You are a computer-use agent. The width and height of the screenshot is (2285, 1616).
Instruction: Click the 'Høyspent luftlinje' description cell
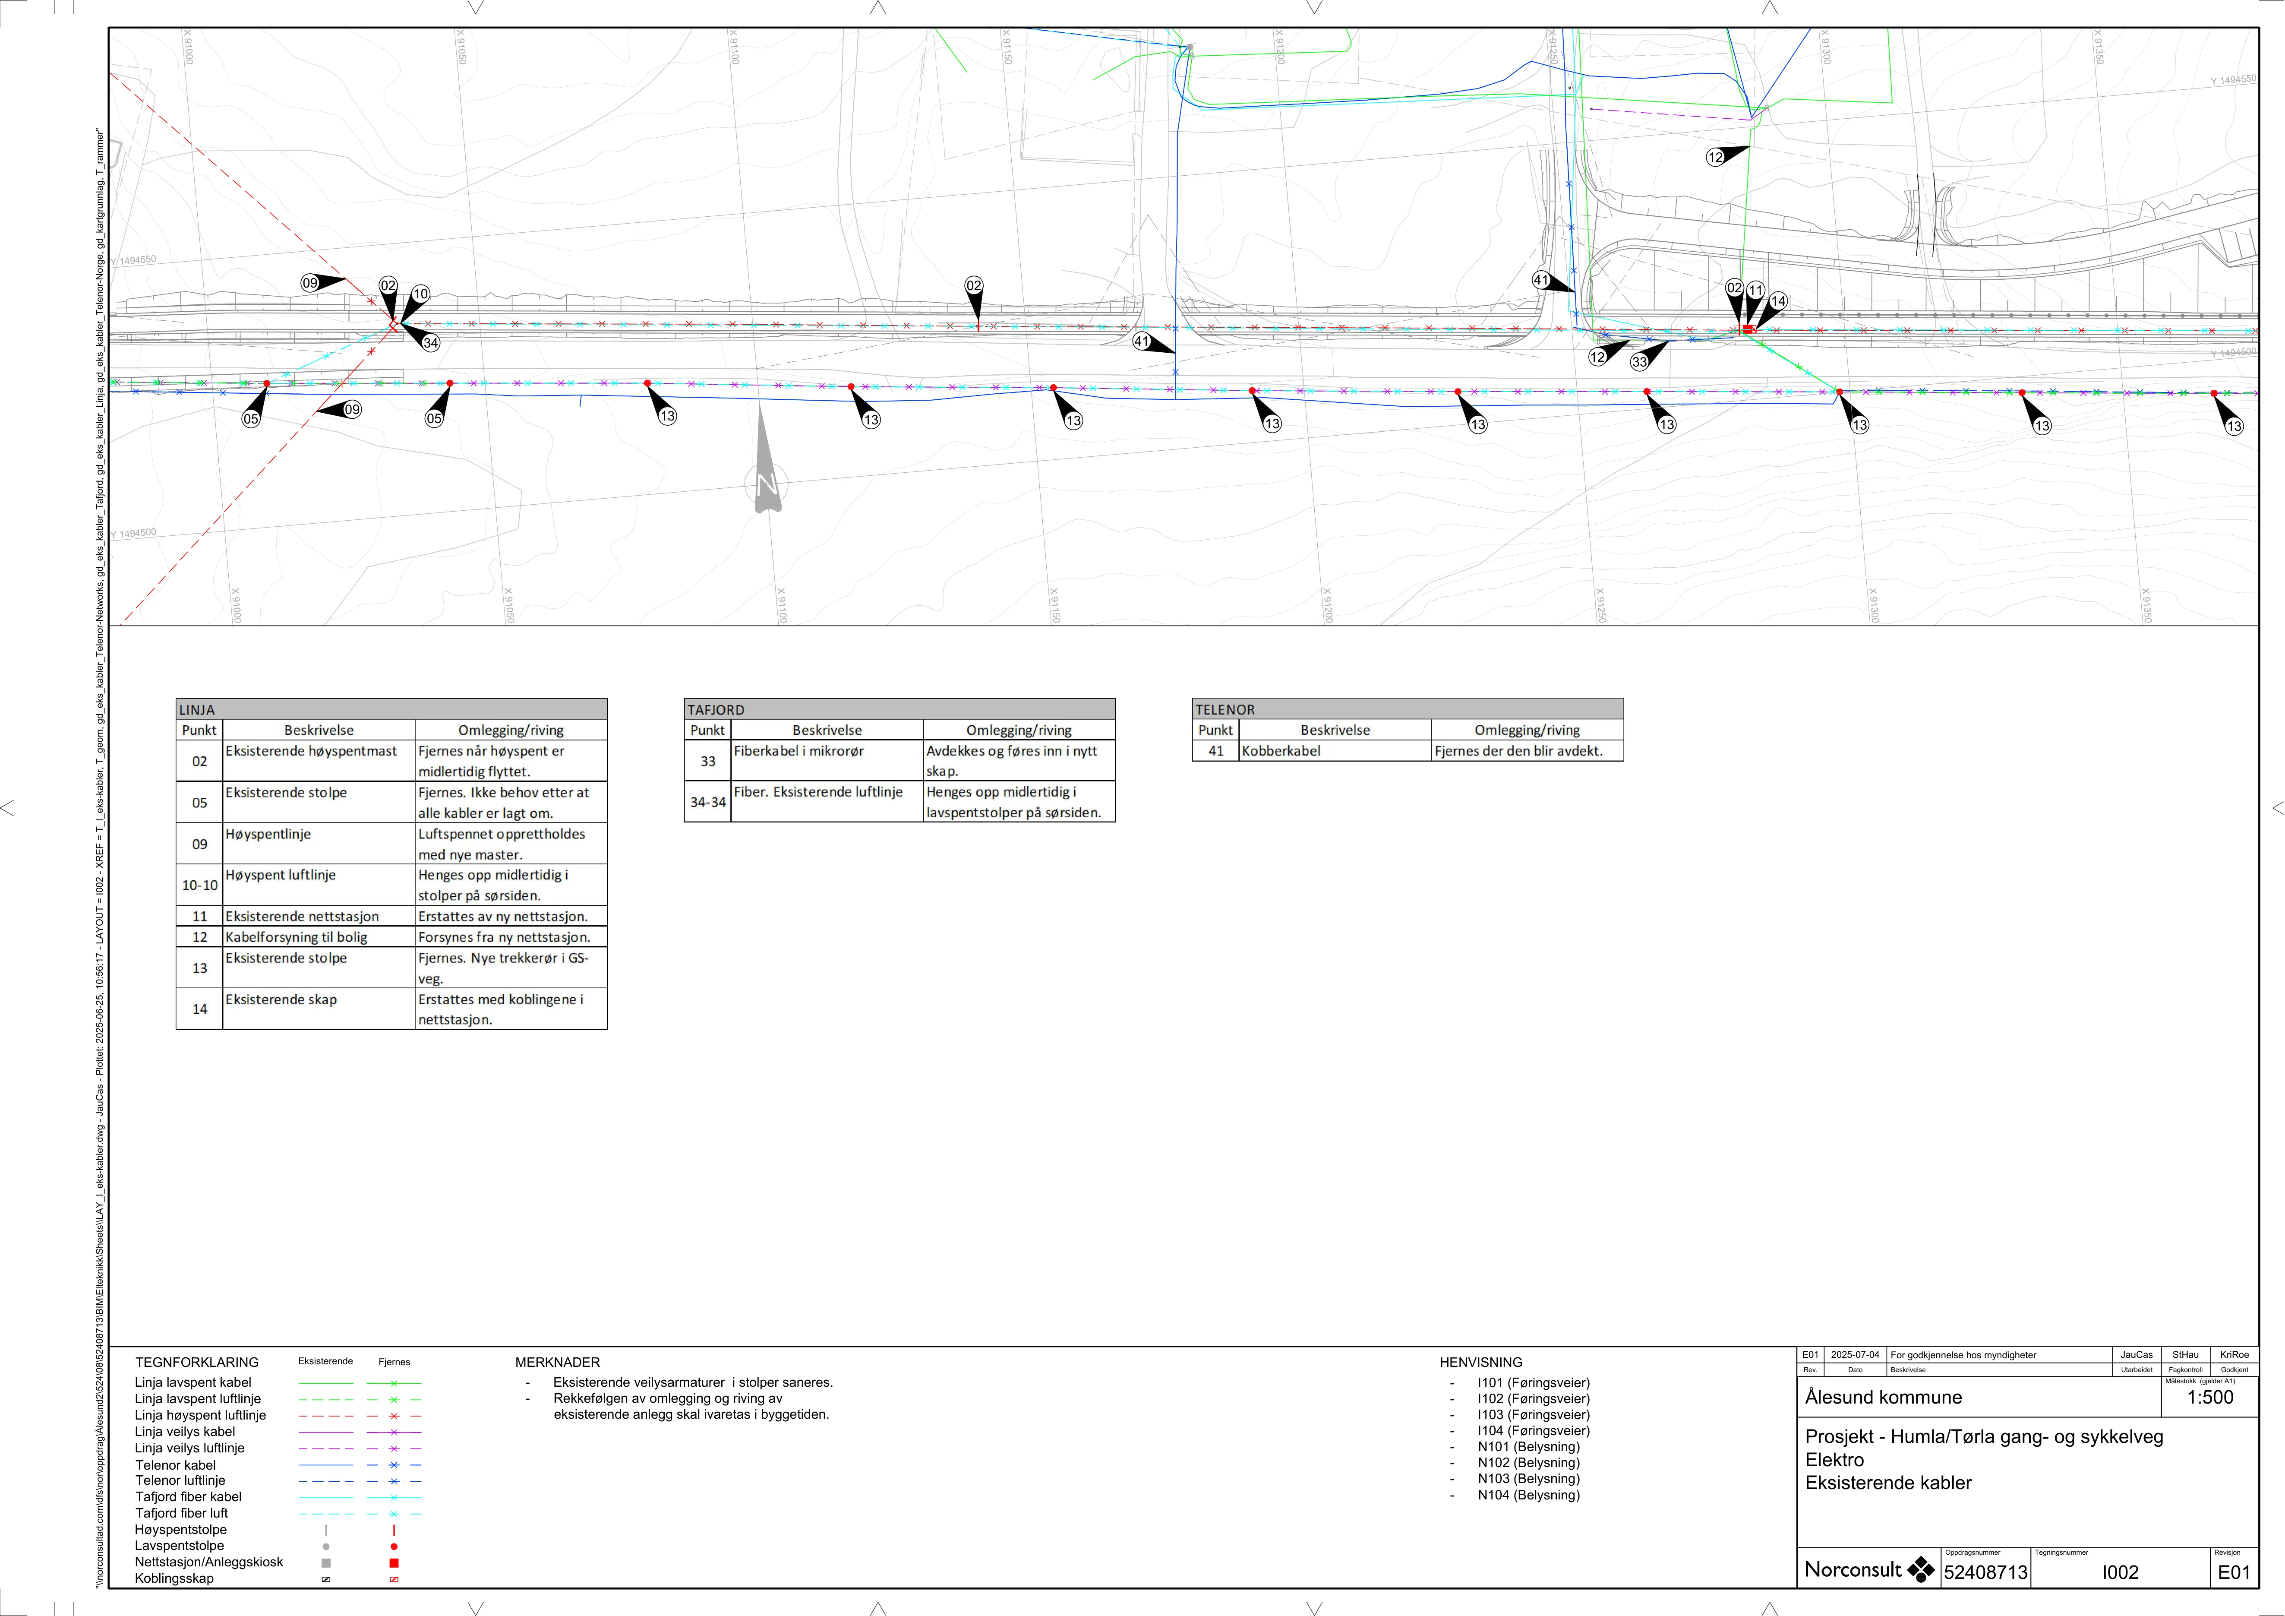click(319, 885)
